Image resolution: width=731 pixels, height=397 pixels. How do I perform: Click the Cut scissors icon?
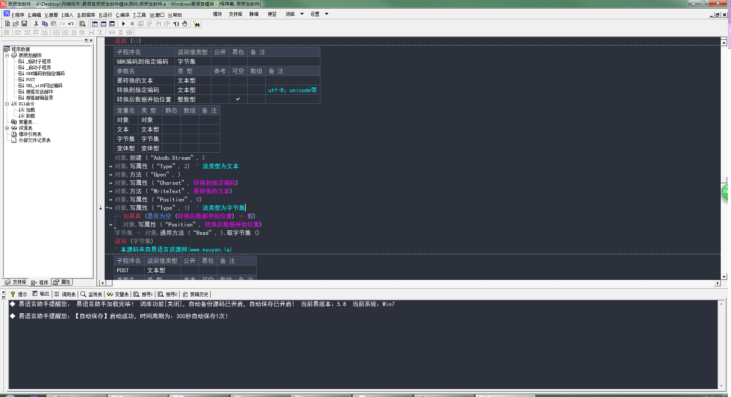coord(36,24)
